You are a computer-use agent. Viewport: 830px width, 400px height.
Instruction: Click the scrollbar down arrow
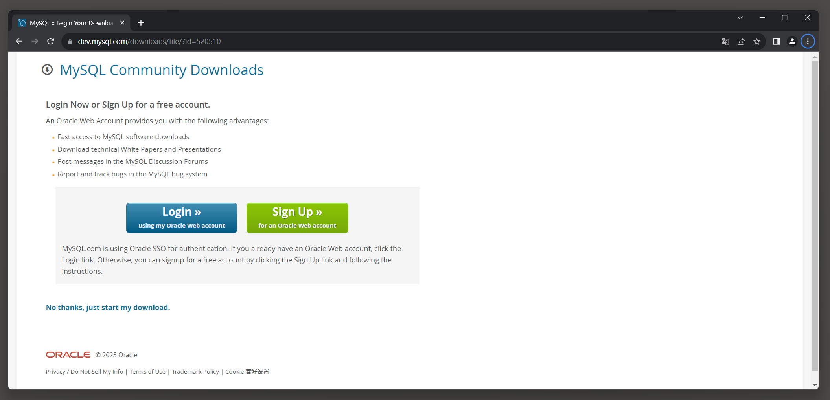(x=815, y=385)
